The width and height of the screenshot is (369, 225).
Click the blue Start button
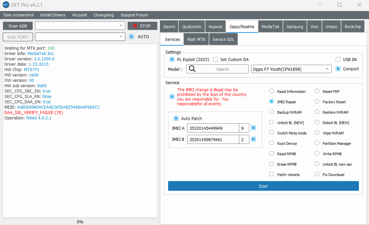tap(263, 186)
